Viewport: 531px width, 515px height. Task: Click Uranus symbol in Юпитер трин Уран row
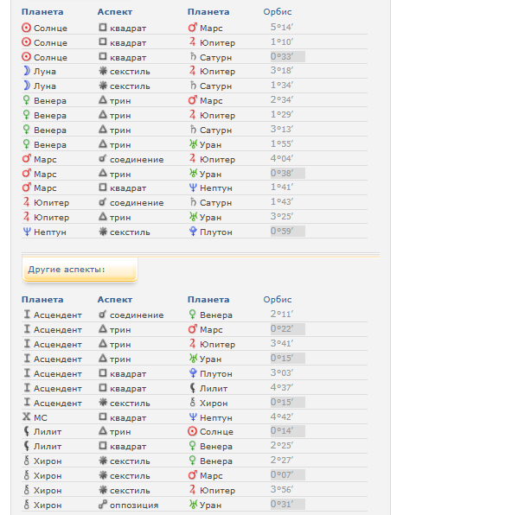pyautogui.click(x=193, y=217)
